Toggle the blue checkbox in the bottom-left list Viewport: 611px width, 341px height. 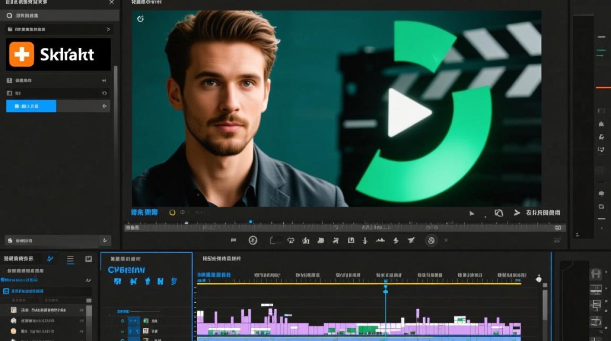coord(6,291)
